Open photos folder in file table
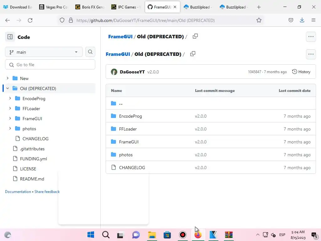 pyautogui.click(x=126, y=155)
